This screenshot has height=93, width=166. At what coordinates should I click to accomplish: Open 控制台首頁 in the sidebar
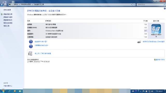(7, 10)
